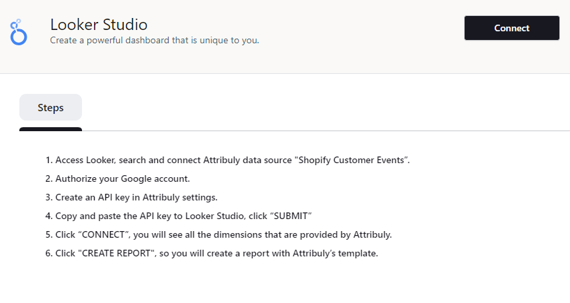Select the "Create a powerful dashboard" subtitle

(x=154, y=40)
